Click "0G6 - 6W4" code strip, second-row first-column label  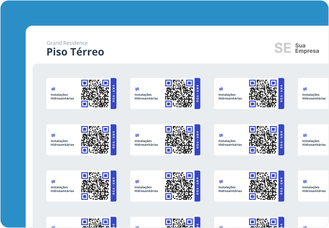coord(113,140)
